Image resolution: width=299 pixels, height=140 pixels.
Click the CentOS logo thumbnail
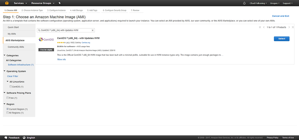[46, 39]
